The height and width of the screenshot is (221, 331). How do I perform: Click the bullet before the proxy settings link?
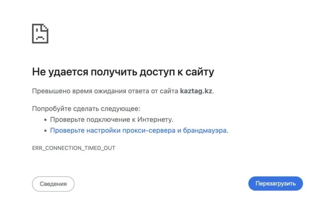point(45,131)
